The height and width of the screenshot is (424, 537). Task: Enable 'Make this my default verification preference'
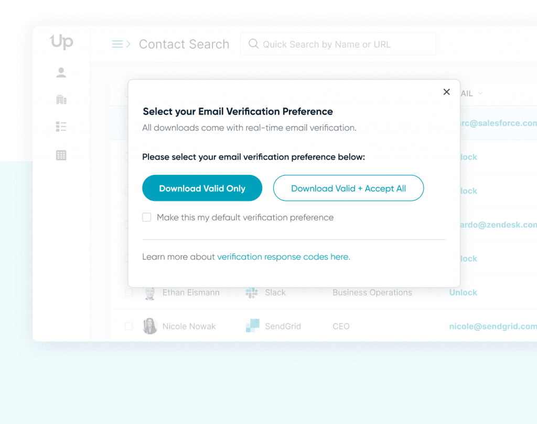click(147, 217)
